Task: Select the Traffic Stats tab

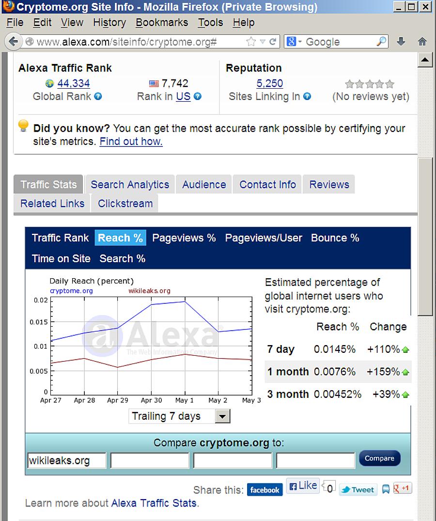Action: [48, 185]
